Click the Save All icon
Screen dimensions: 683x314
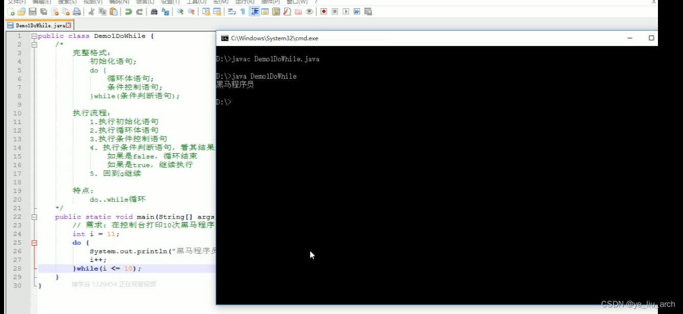click(43, 11)
